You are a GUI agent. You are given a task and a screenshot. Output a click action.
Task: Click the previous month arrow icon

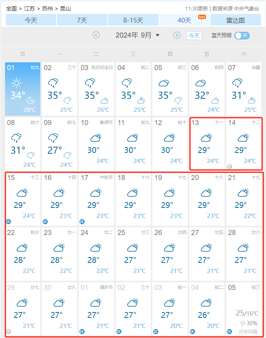[96, 35]
